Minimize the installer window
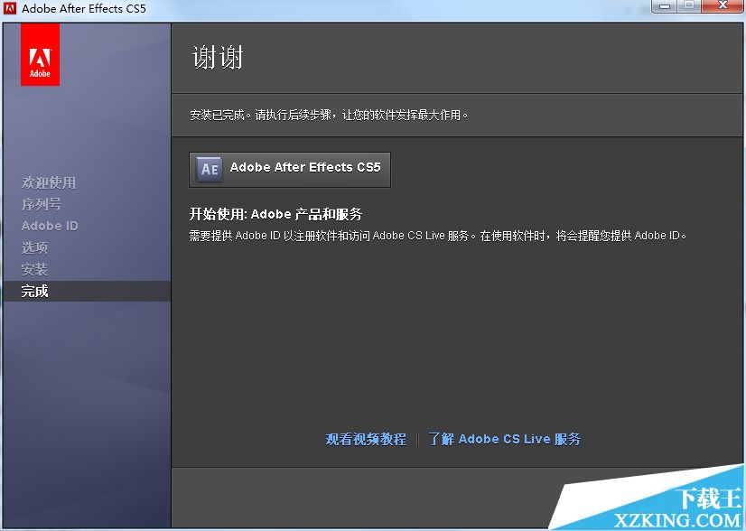This screenshot has width=746, height=531. [x=665, y=5]
